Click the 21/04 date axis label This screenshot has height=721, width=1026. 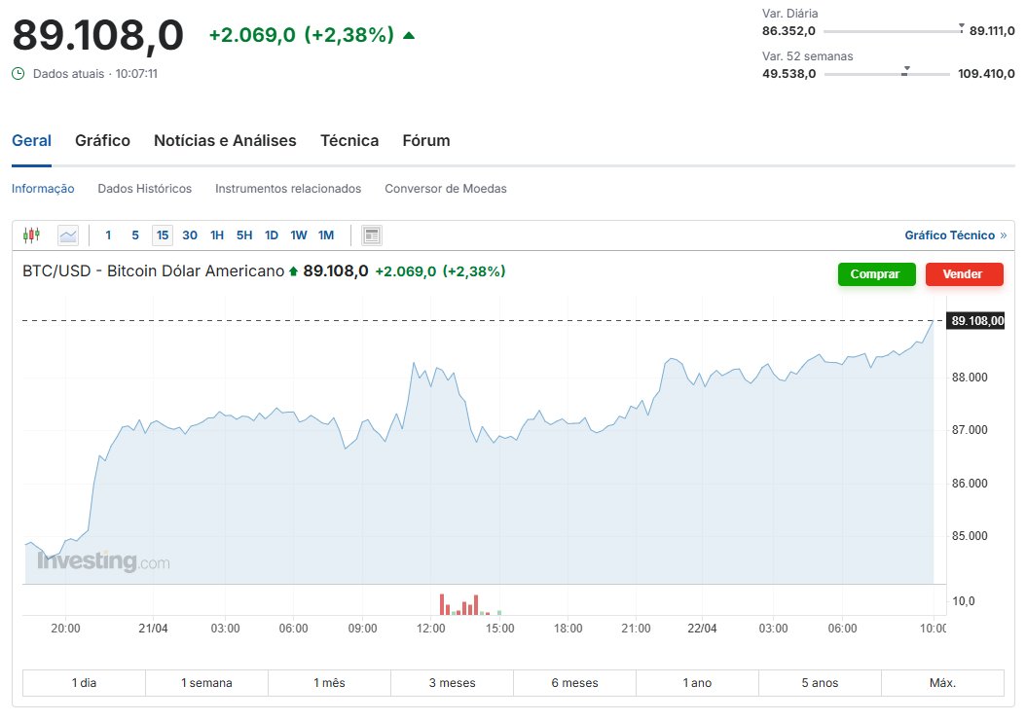click(153, 629)
